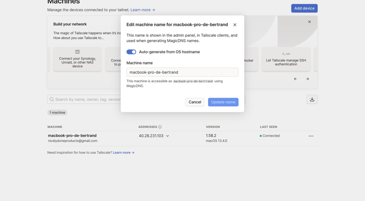The width and height of the screenshot is (365, 201).
Task: Click the Version column header
Action: pos(213,127)
